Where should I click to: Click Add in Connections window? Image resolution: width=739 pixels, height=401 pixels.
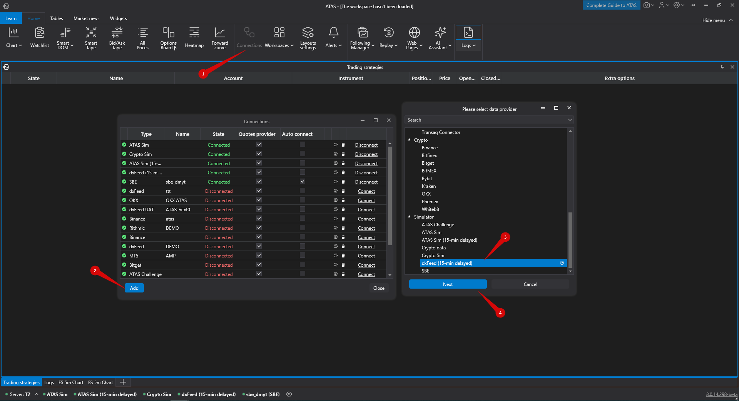coord(134,288)
